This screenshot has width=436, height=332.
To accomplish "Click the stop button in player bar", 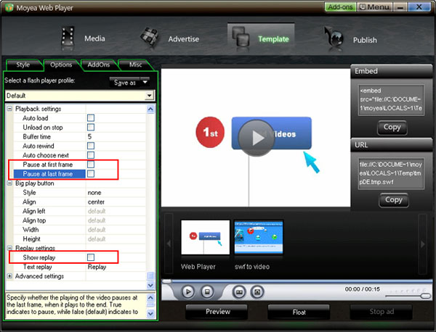I will [x=207, y=292].
